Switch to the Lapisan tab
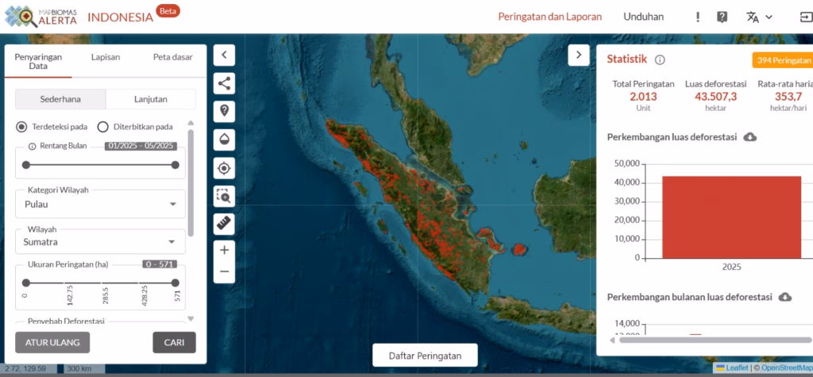 (x=106, y=57)
